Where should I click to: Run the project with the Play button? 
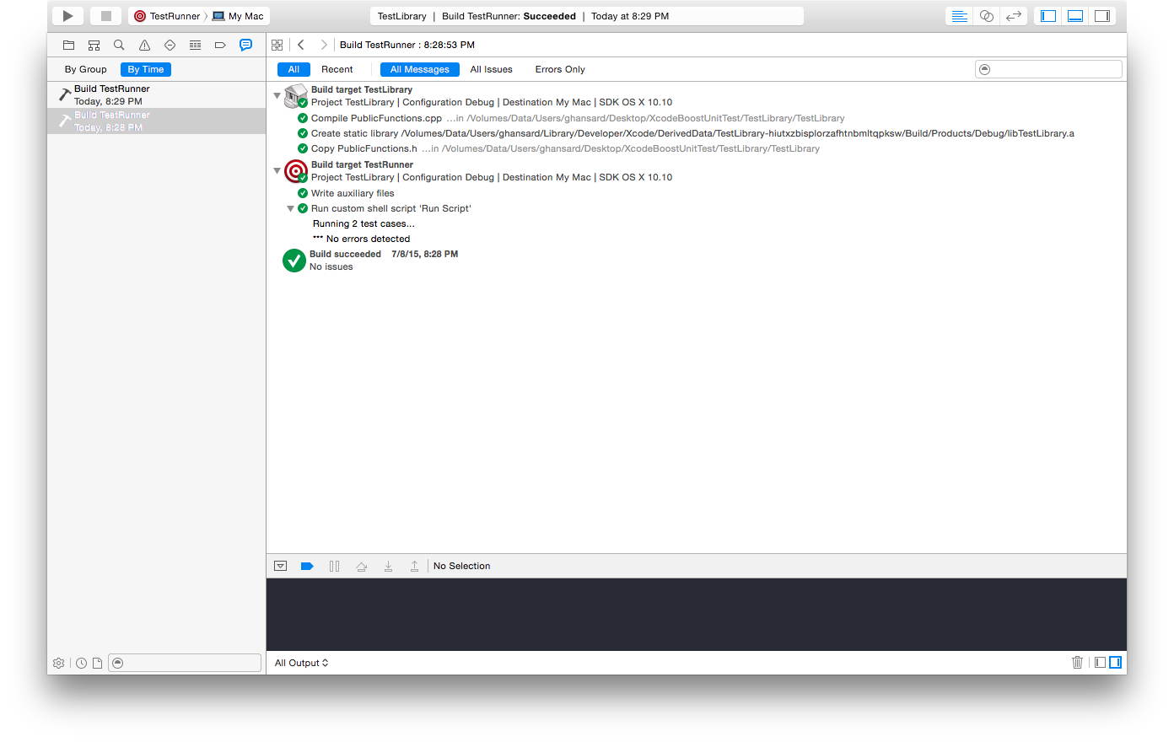point(67,16)
